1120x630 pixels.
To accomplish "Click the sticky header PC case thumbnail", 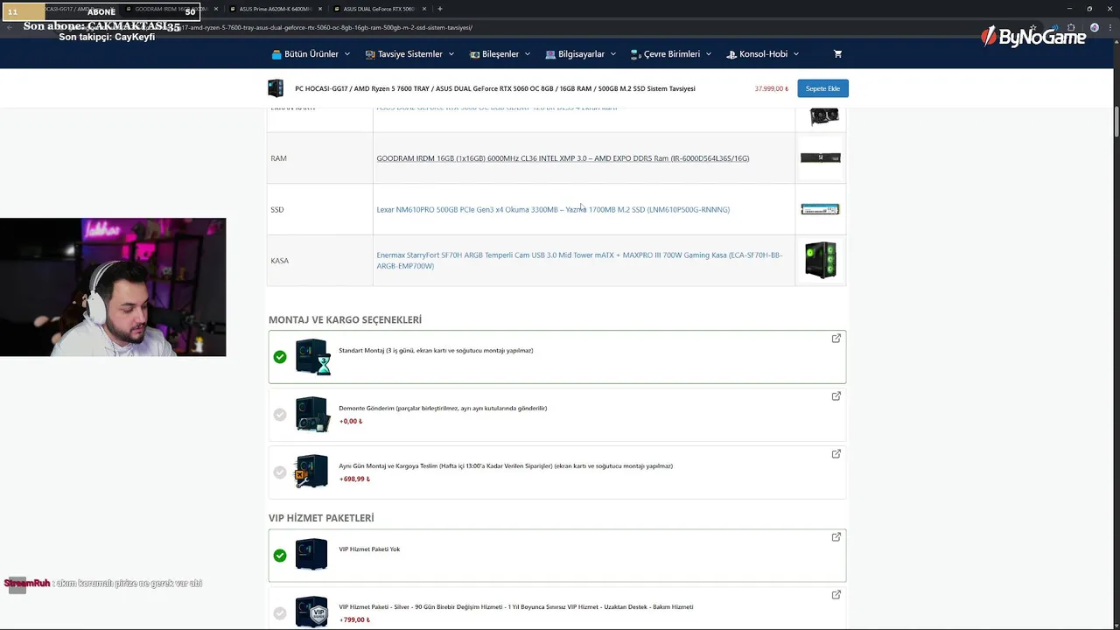I will coord(276,88).
